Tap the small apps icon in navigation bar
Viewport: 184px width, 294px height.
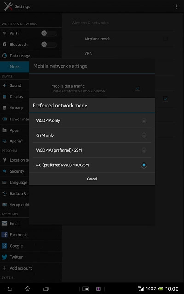pyautogui.click(x=86, y=288)
